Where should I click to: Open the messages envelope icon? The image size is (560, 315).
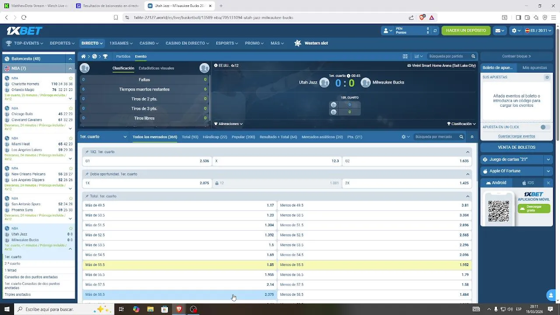pos(500,31)
